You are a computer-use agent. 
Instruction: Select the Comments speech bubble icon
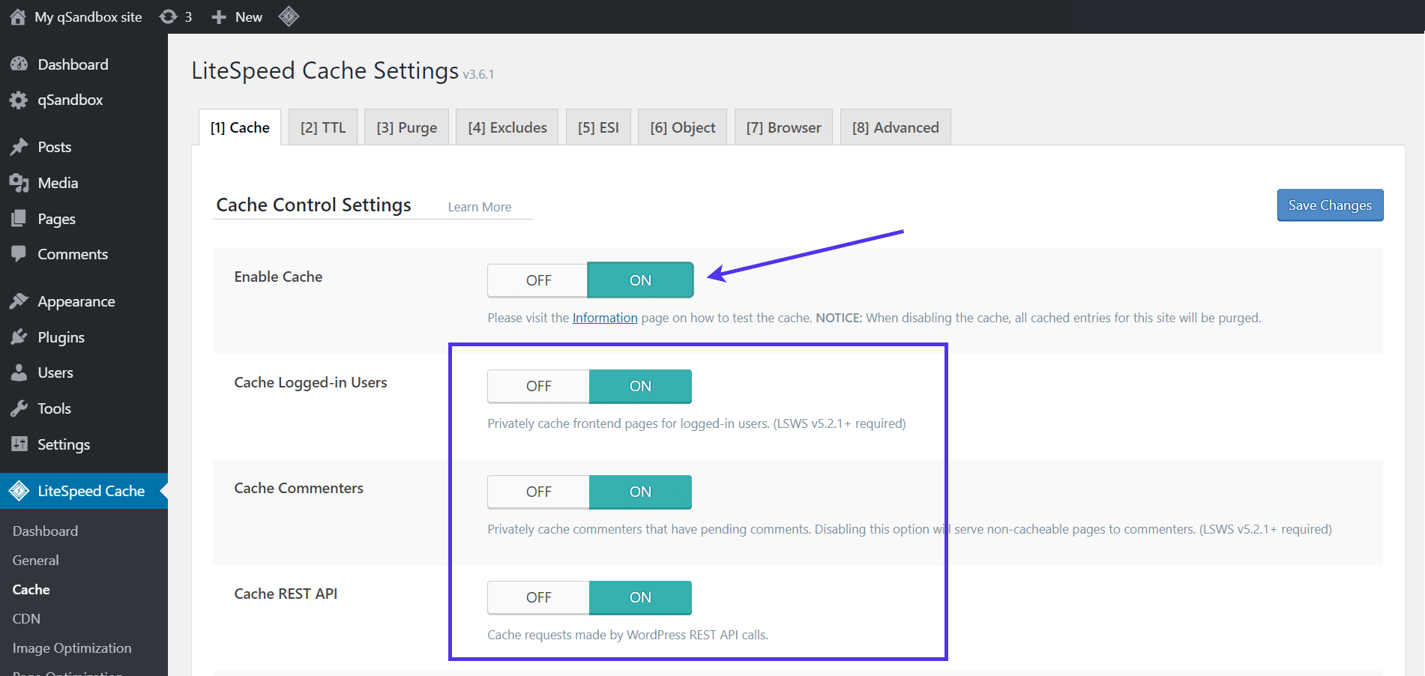[19, 254]
